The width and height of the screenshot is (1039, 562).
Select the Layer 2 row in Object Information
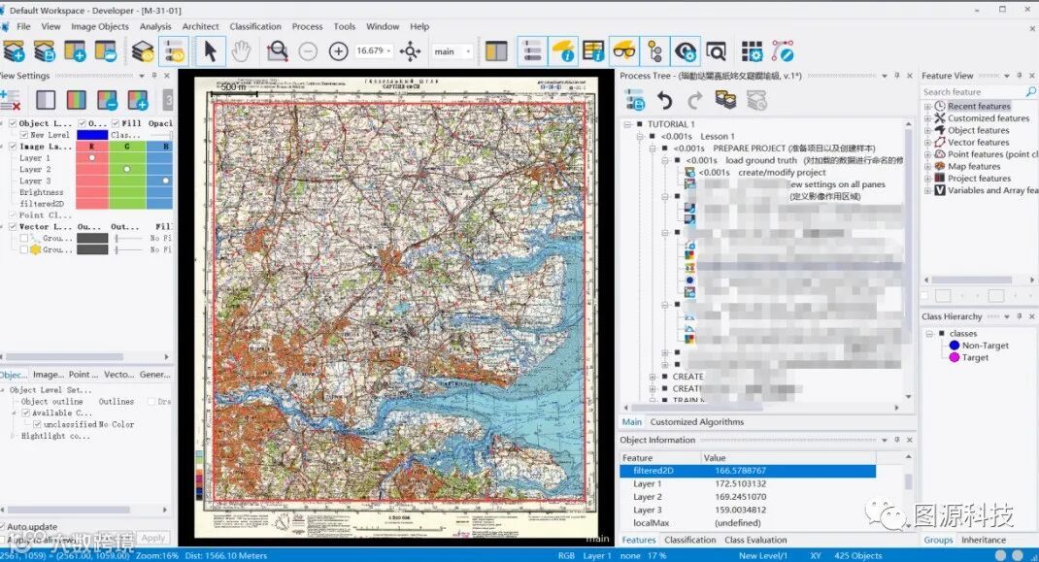tap(748, 496)
